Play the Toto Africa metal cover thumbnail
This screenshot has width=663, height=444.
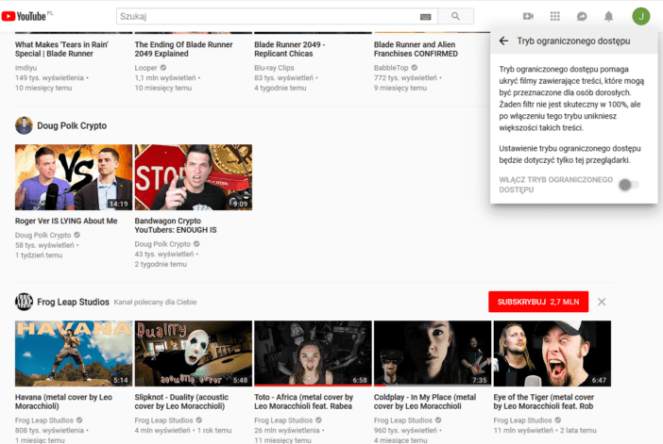[313, 354]
